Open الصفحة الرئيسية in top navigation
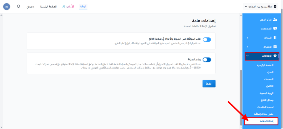Image resolution: width=283 pixels, height=129 pixels. tap(48, 6)
